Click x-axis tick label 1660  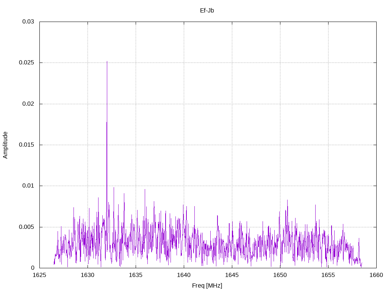click(376, 275)
